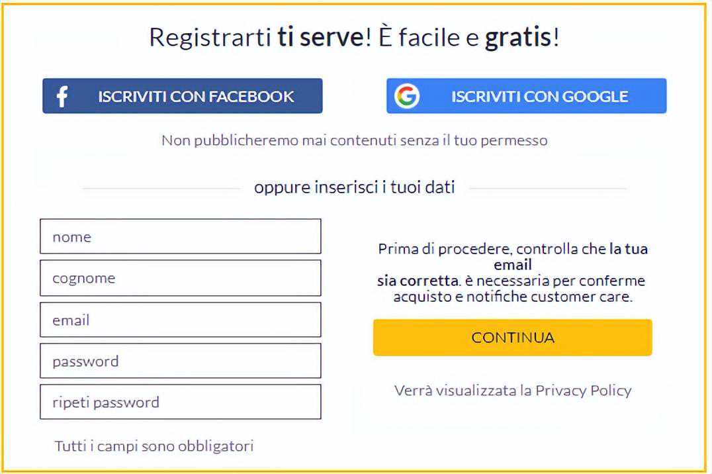Click the "acquisto e notifiche customer care" line
Screen dimensions: 712x474
513,297
